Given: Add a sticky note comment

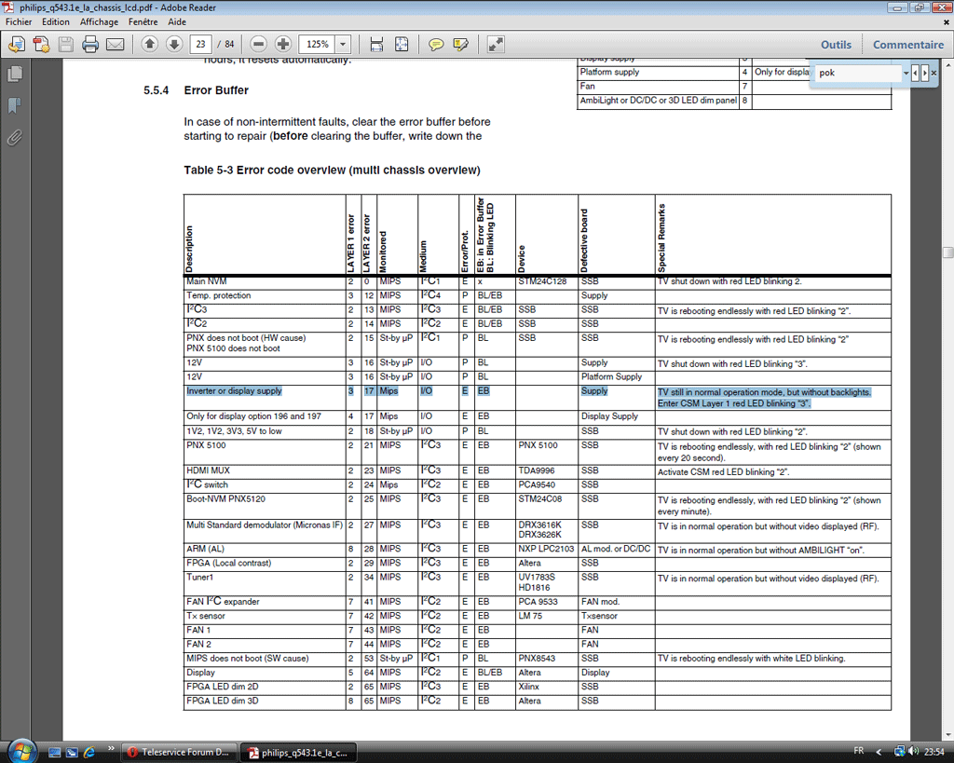Looking at the screenshot, I should point(436,45).
